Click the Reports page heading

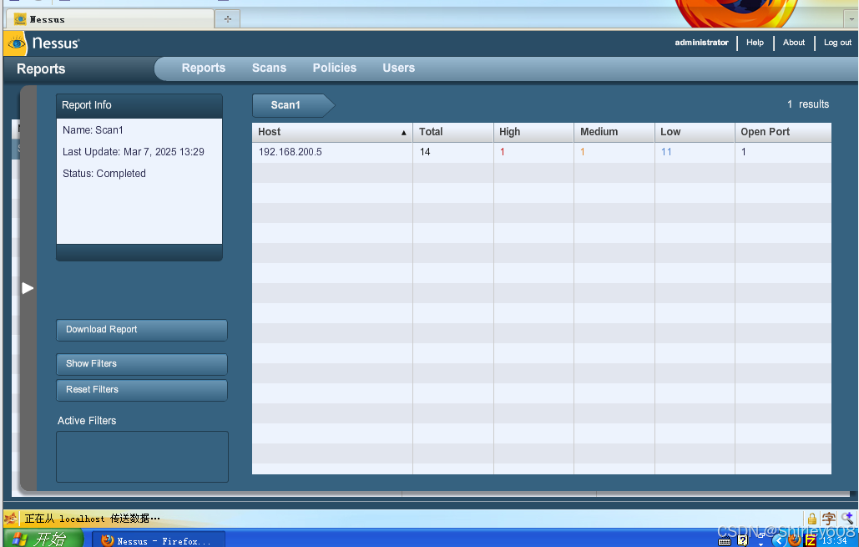pyautogui.click(x=41, y=69)
